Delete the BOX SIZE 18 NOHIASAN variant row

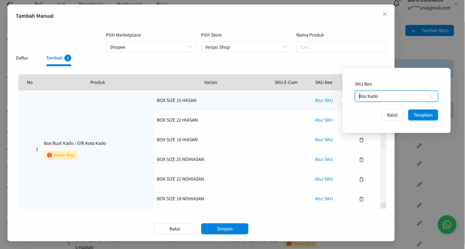(x=361, y=199)
